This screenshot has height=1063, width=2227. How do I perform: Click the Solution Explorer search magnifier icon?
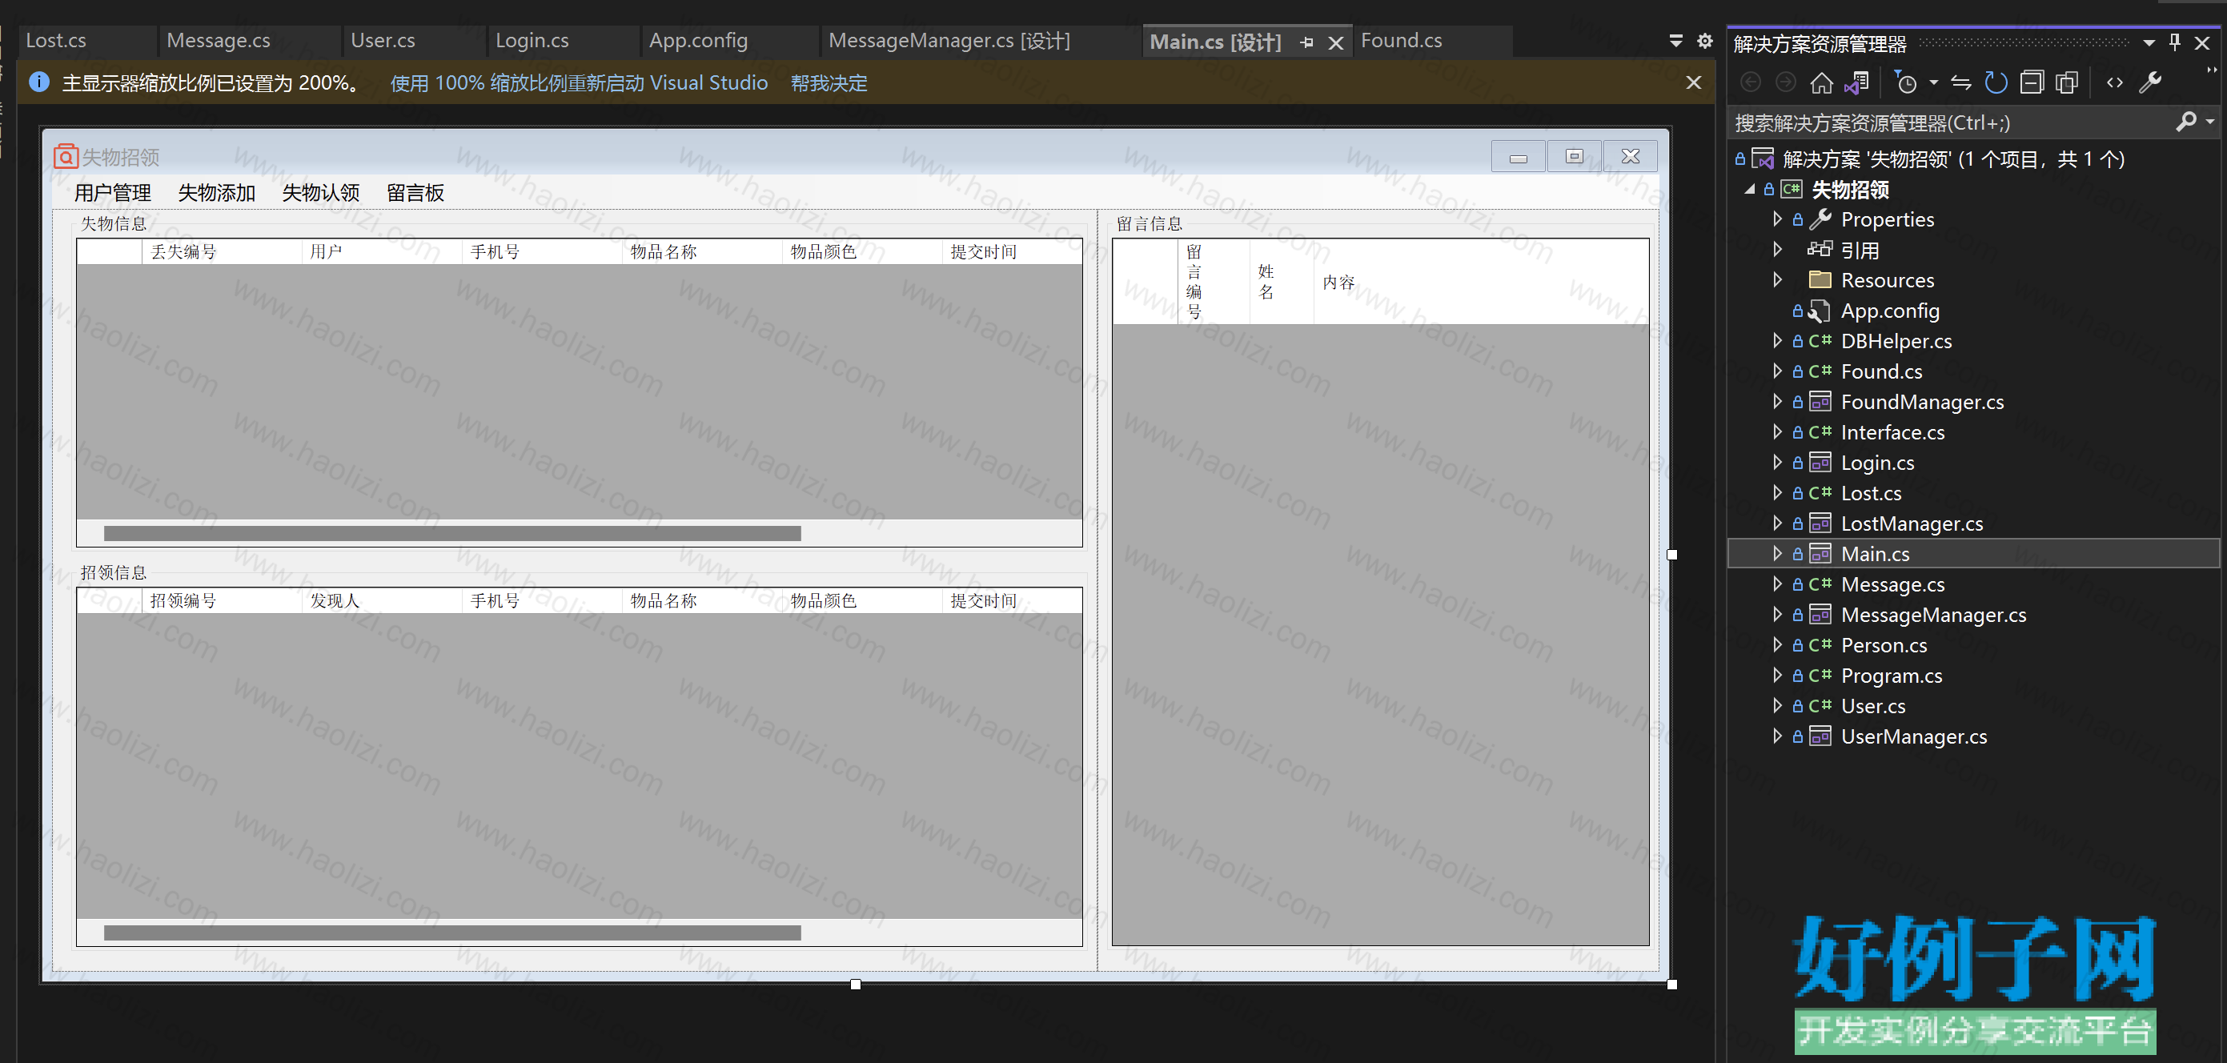click(x=2185, y=122)
